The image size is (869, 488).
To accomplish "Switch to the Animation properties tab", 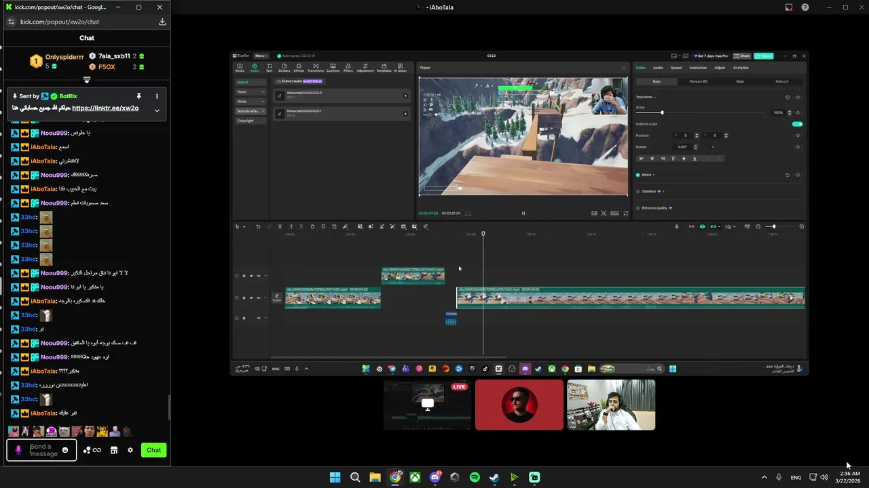I will click(x=698, y=68).
